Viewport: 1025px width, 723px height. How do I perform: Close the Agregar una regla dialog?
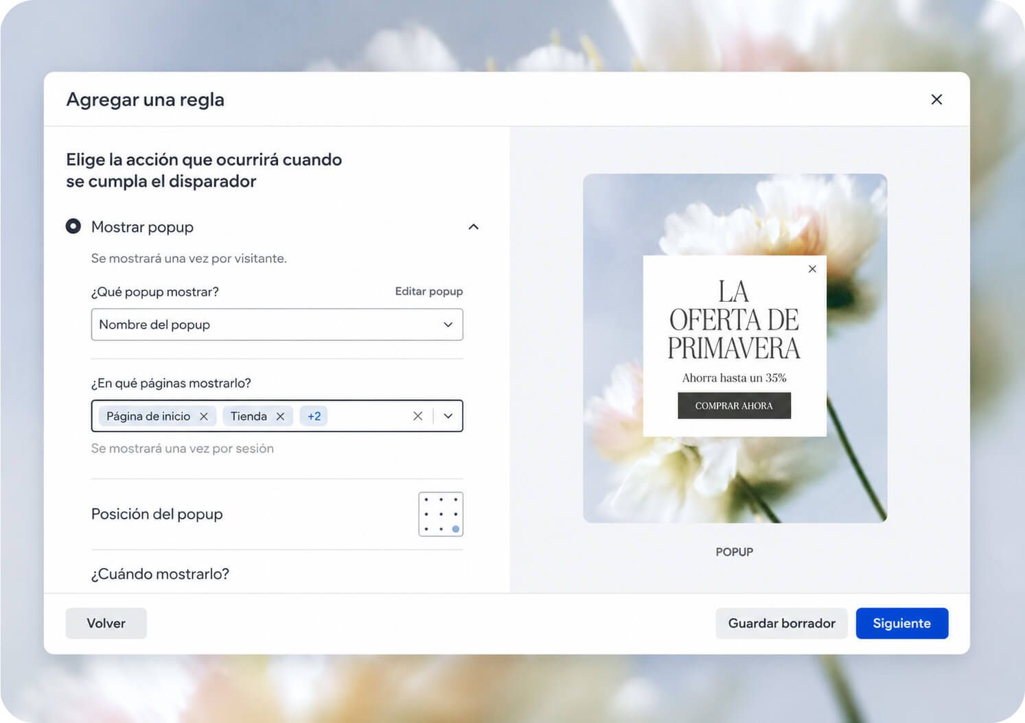[936, 99]
